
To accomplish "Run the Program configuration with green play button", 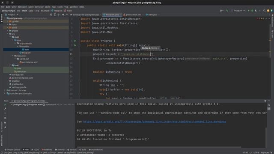I will pos(248,11).
